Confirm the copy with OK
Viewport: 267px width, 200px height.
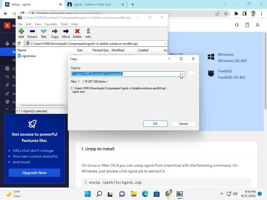pyautogui.click(x=155, y=124)
